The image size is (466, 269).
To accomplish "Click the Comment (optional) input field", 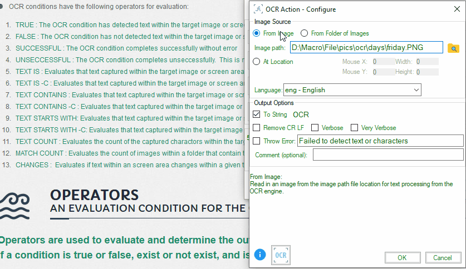I will pyautogui.click(x=387, y=155).
